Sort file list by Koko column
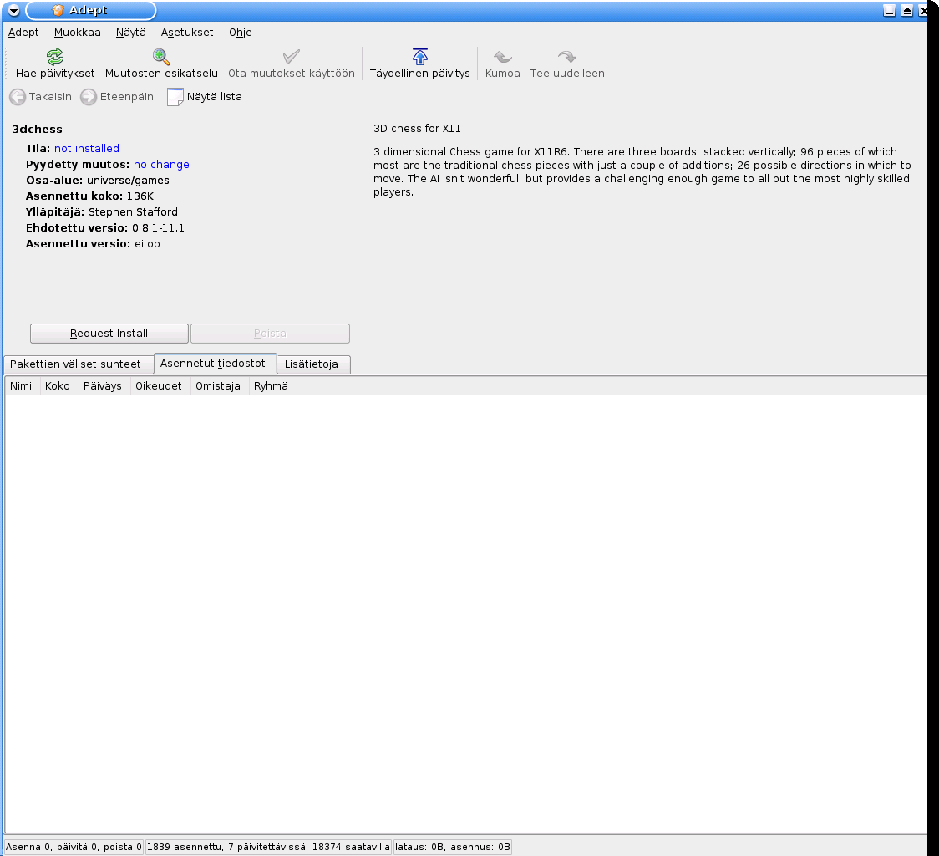 58,386
